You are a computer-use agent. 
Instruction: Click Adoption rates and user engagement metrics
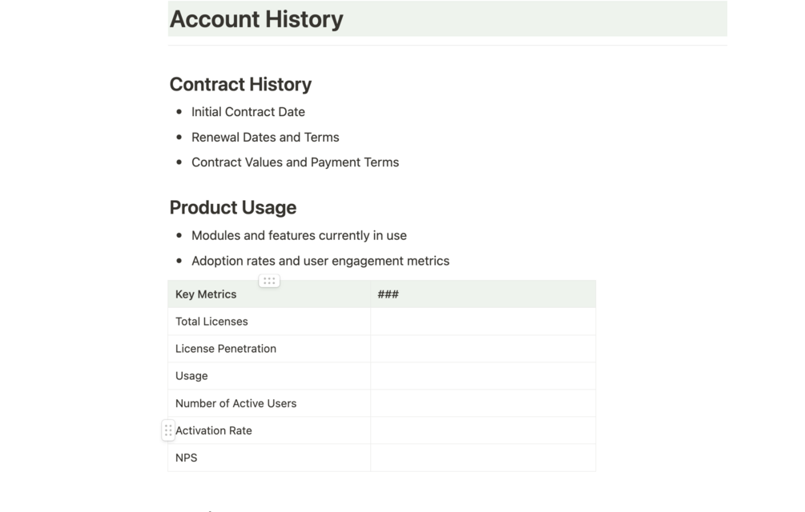coord(320,261)
